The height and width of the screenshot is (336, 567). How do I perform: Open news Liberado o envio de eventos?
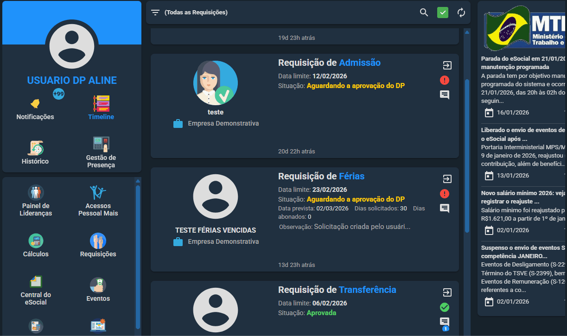click(524, 134)
